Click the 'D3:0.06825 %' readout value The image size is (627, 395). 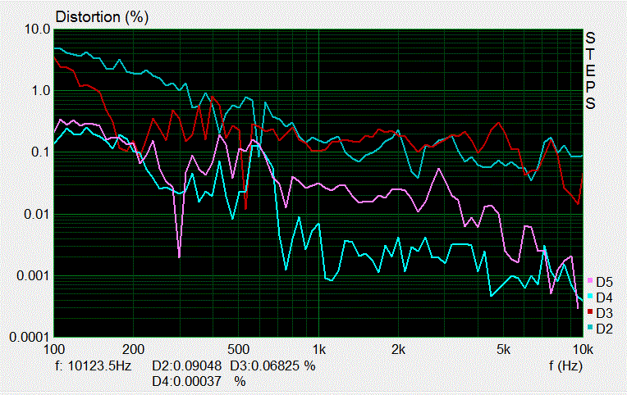point(272,365)
